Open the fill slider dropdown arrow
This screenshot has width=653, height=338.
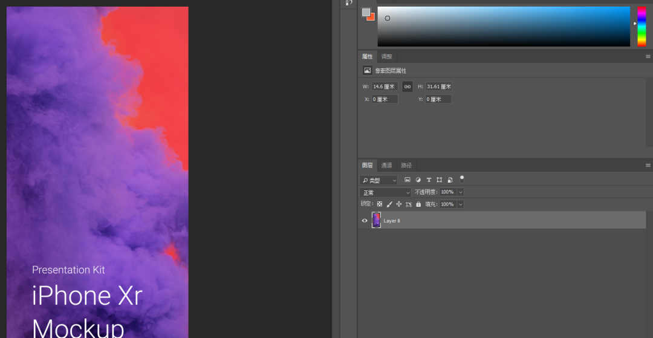click(x=461, y=204)
